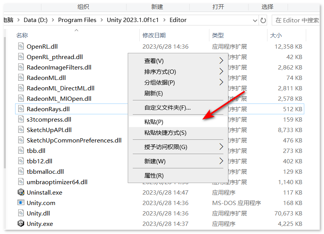Open chevron dropdown after Data (D:) breadcrumb
The image size is (324, 234).
tap(53, 20)
